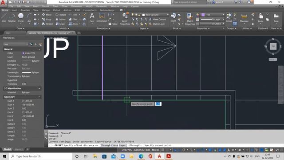Expand the Annotation panel
Screen dimensions: 284x160
[x=103, y=28]
